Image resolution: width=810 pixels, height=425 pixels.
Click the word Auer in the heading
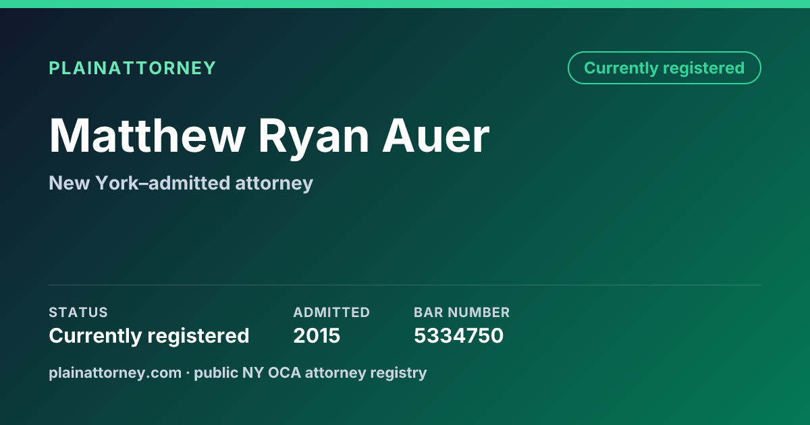click(436, 137)
